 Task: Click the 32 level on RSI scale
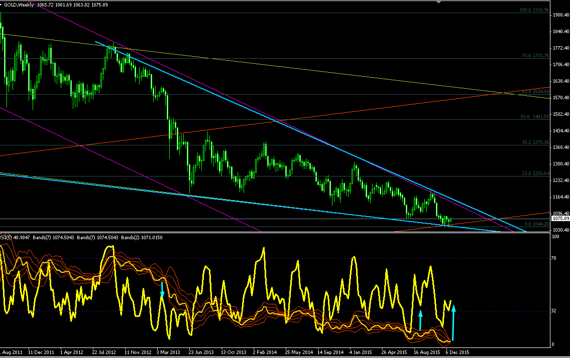(x=554, y=311)
